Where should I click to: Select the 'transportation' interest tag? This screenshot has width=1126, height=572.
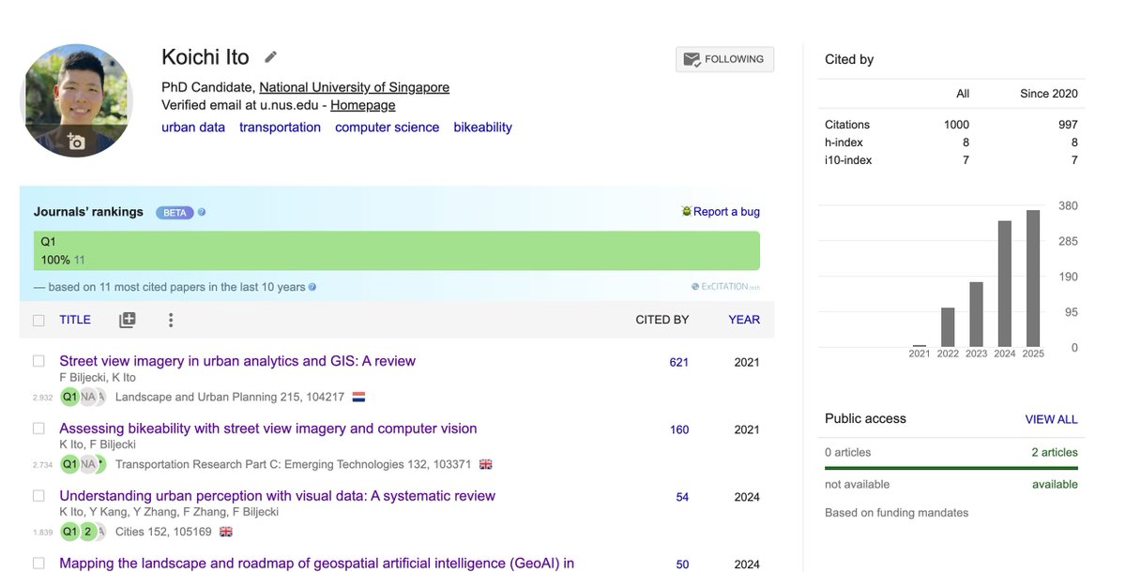(x=280, y=127)
